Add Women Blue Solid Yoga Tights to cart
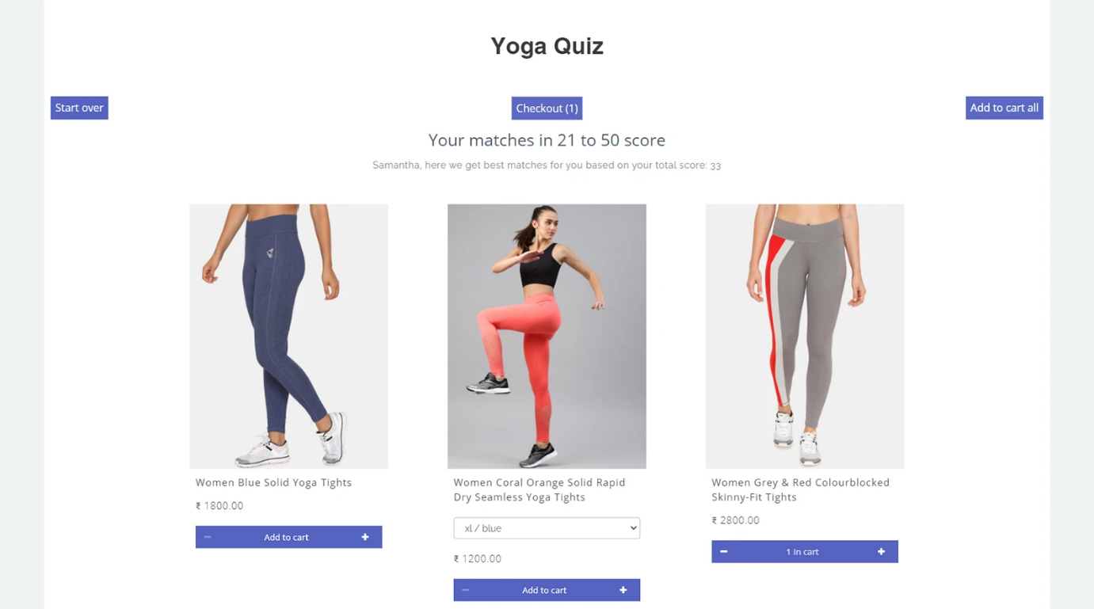The width and height of the screenshot is (1094, 609). tap(286, 537)
